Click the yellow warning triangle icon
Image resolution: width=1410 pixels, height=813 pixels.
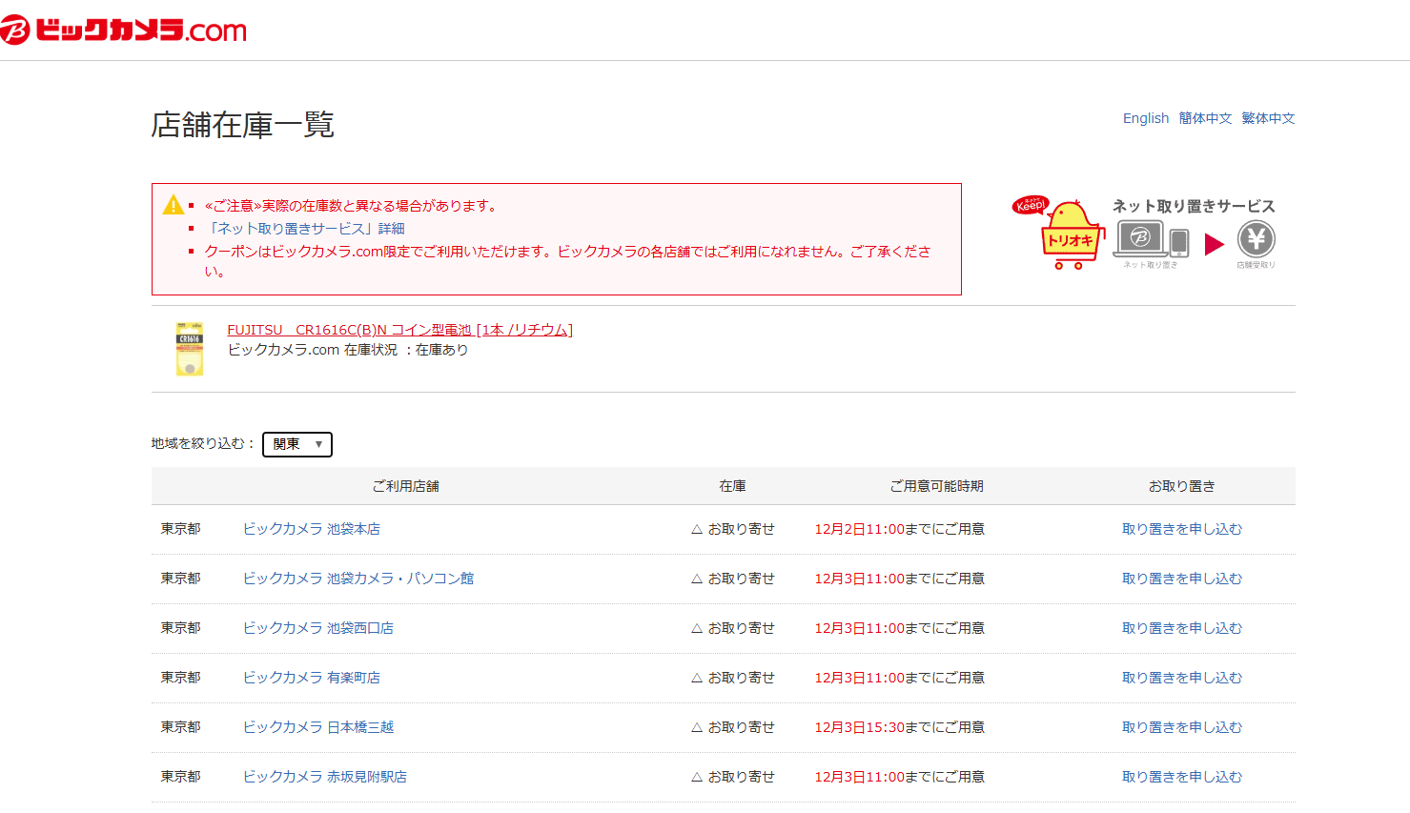[174, 205]
